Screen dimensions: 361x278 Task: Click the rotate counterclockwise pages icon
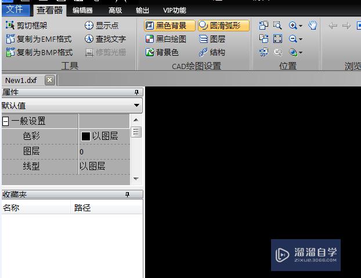(x=263, y=26)
